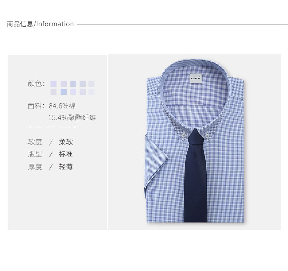288x271 pixels.
Task: Click the right collar button on shirt
Action: tap(207, 136)
